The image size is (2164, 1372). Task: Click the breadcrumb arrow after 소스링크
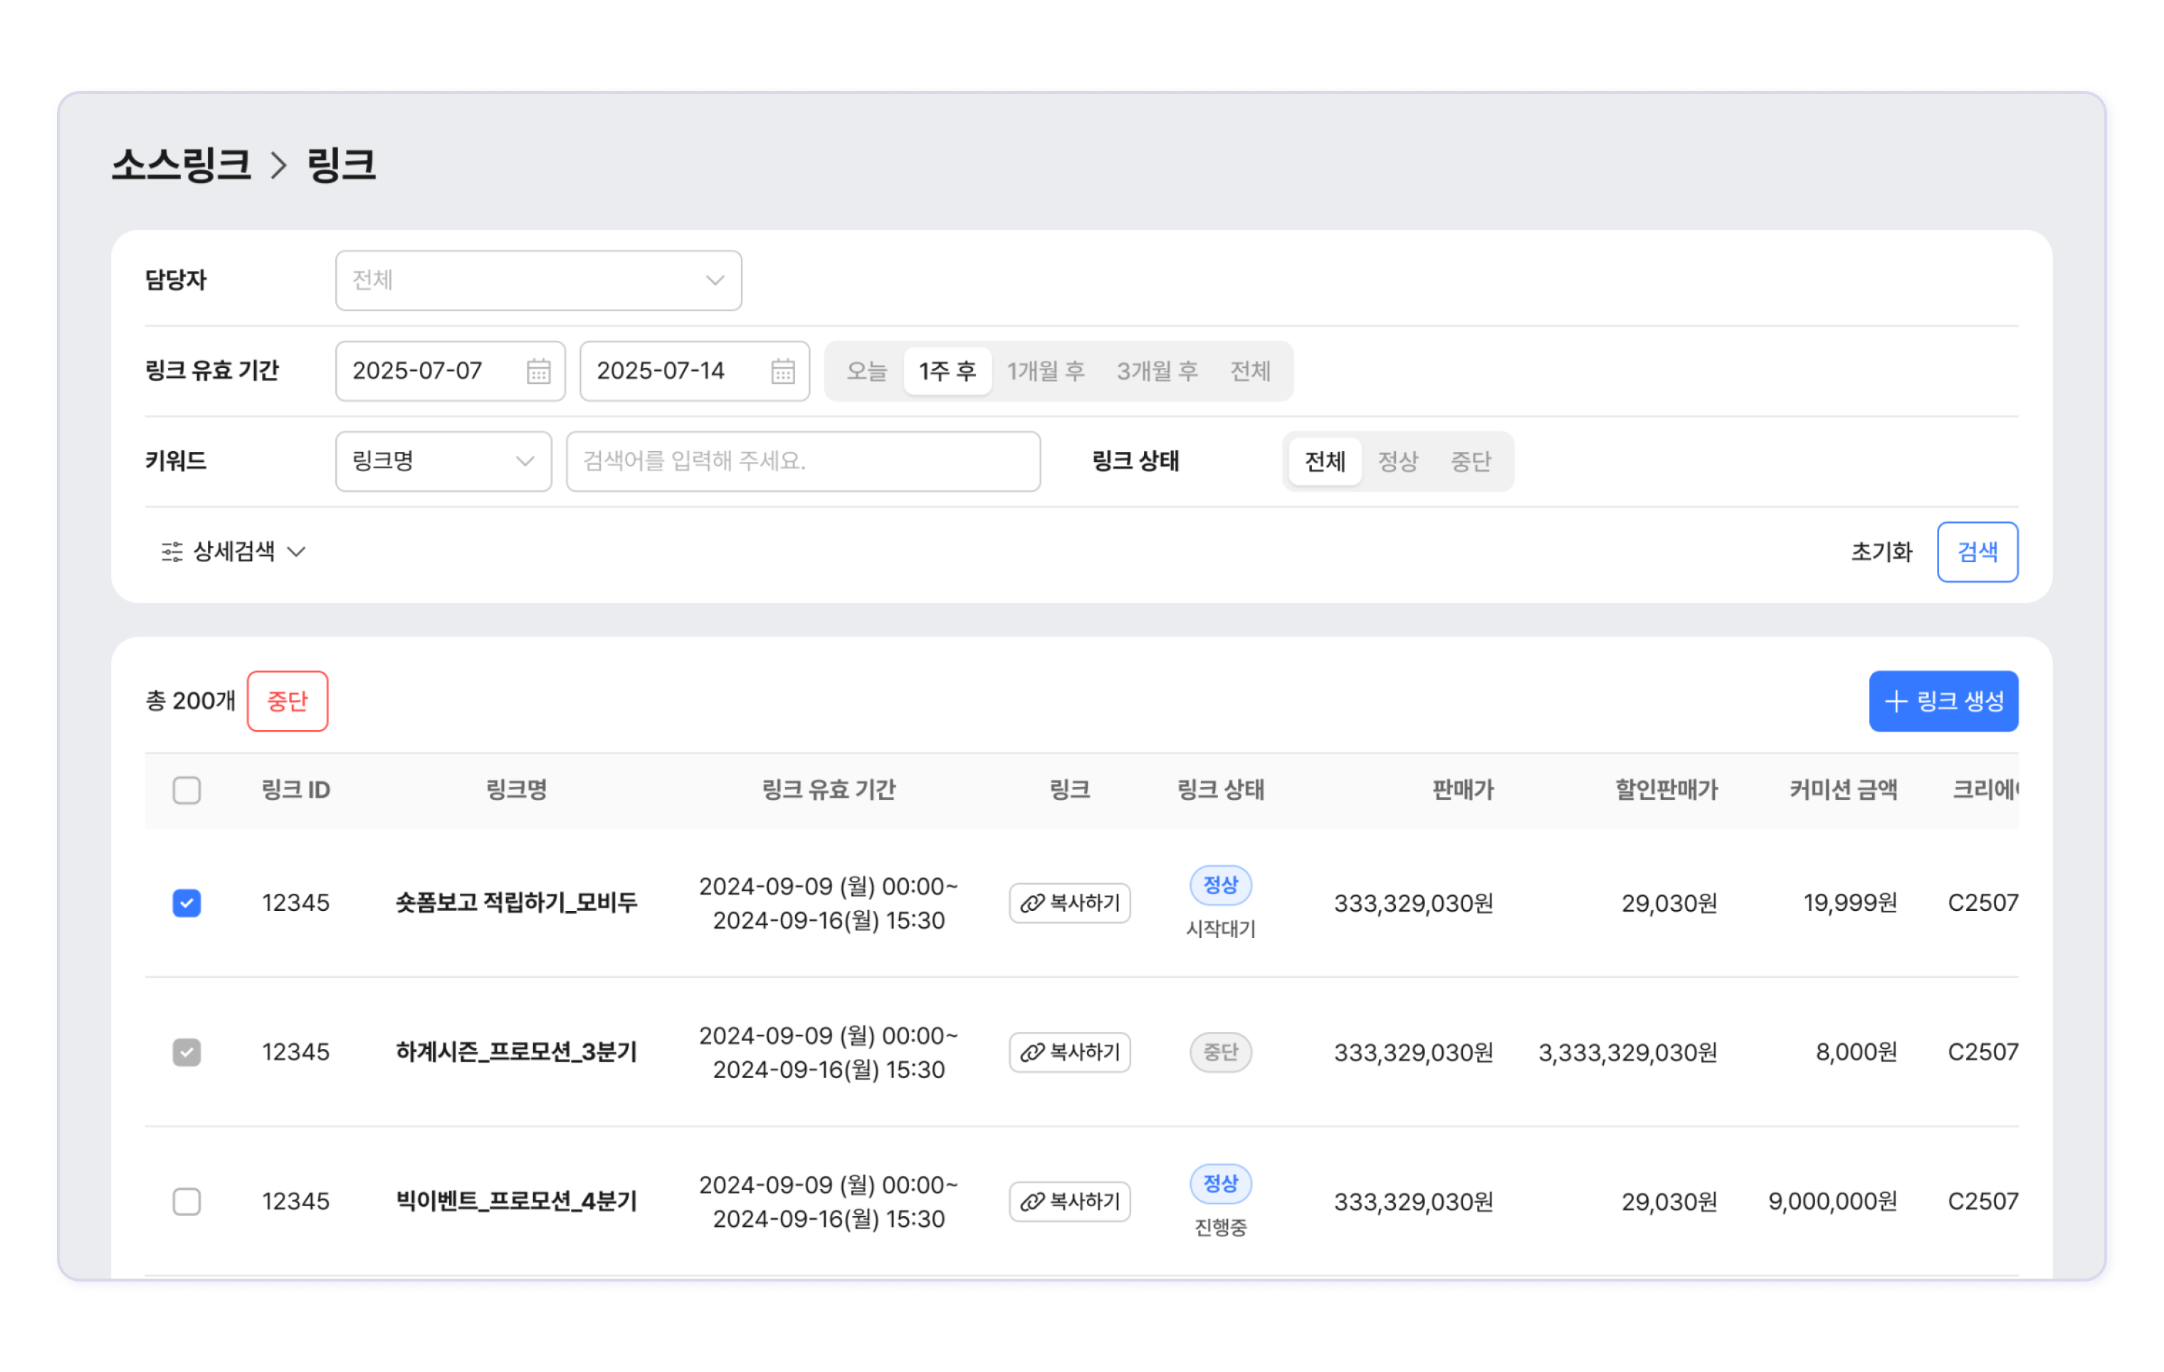click(278, 165)
